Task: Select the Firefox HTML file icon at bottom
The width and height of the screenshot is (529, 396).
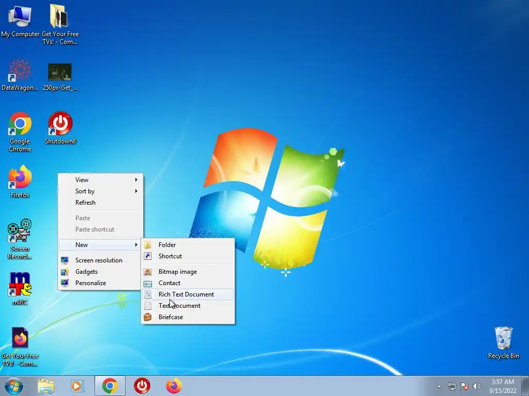Action: [20, 347]
